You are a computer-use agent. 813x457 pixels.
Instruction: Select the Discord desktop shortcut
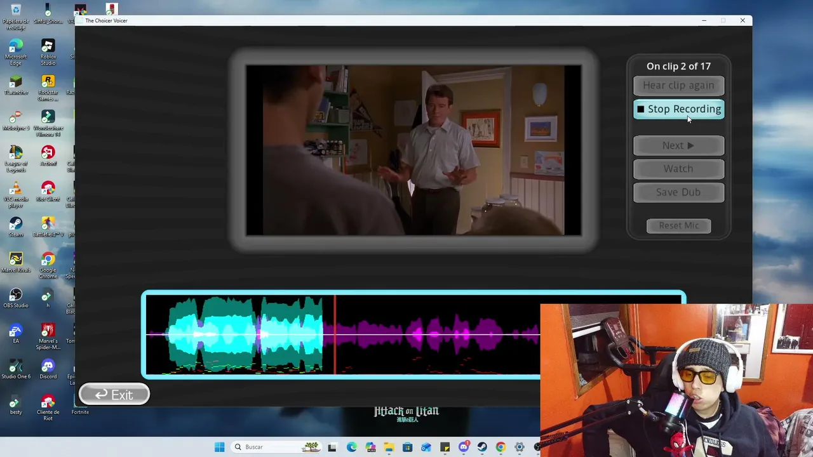click(48, 369)
